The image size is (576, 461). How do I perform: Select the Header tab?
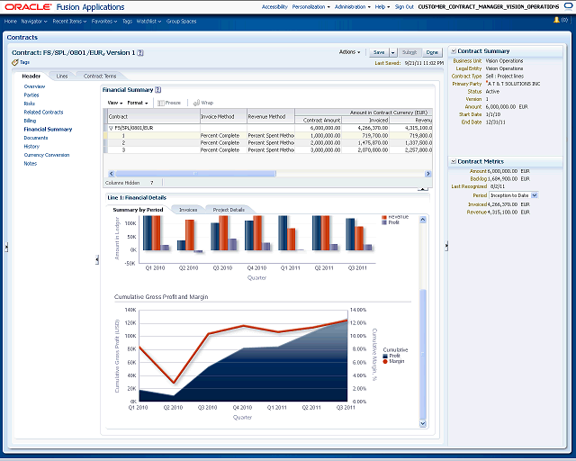coord(31,77)
